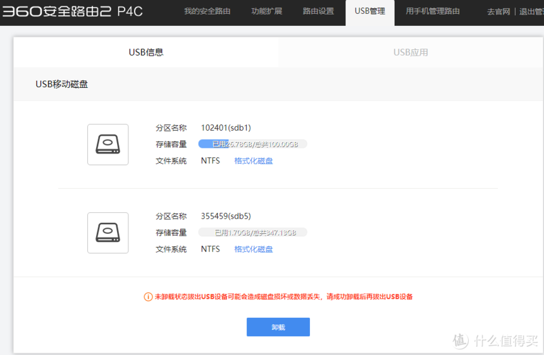Click the NTFS value for sdb1
Viewport: 544px width, 355px height.
pos(210,160)
